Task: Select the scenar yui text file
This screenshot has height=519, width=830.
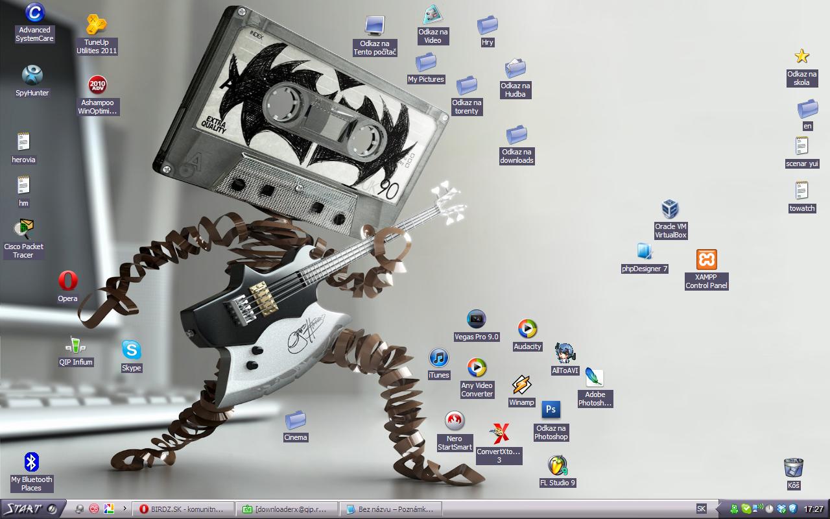Action: [x=802, y=152]
